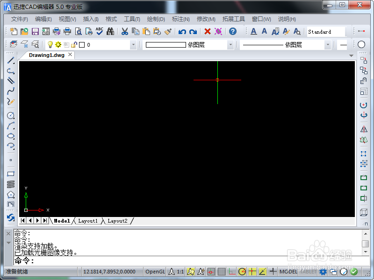Delete with the red X icon

point(208,31)
